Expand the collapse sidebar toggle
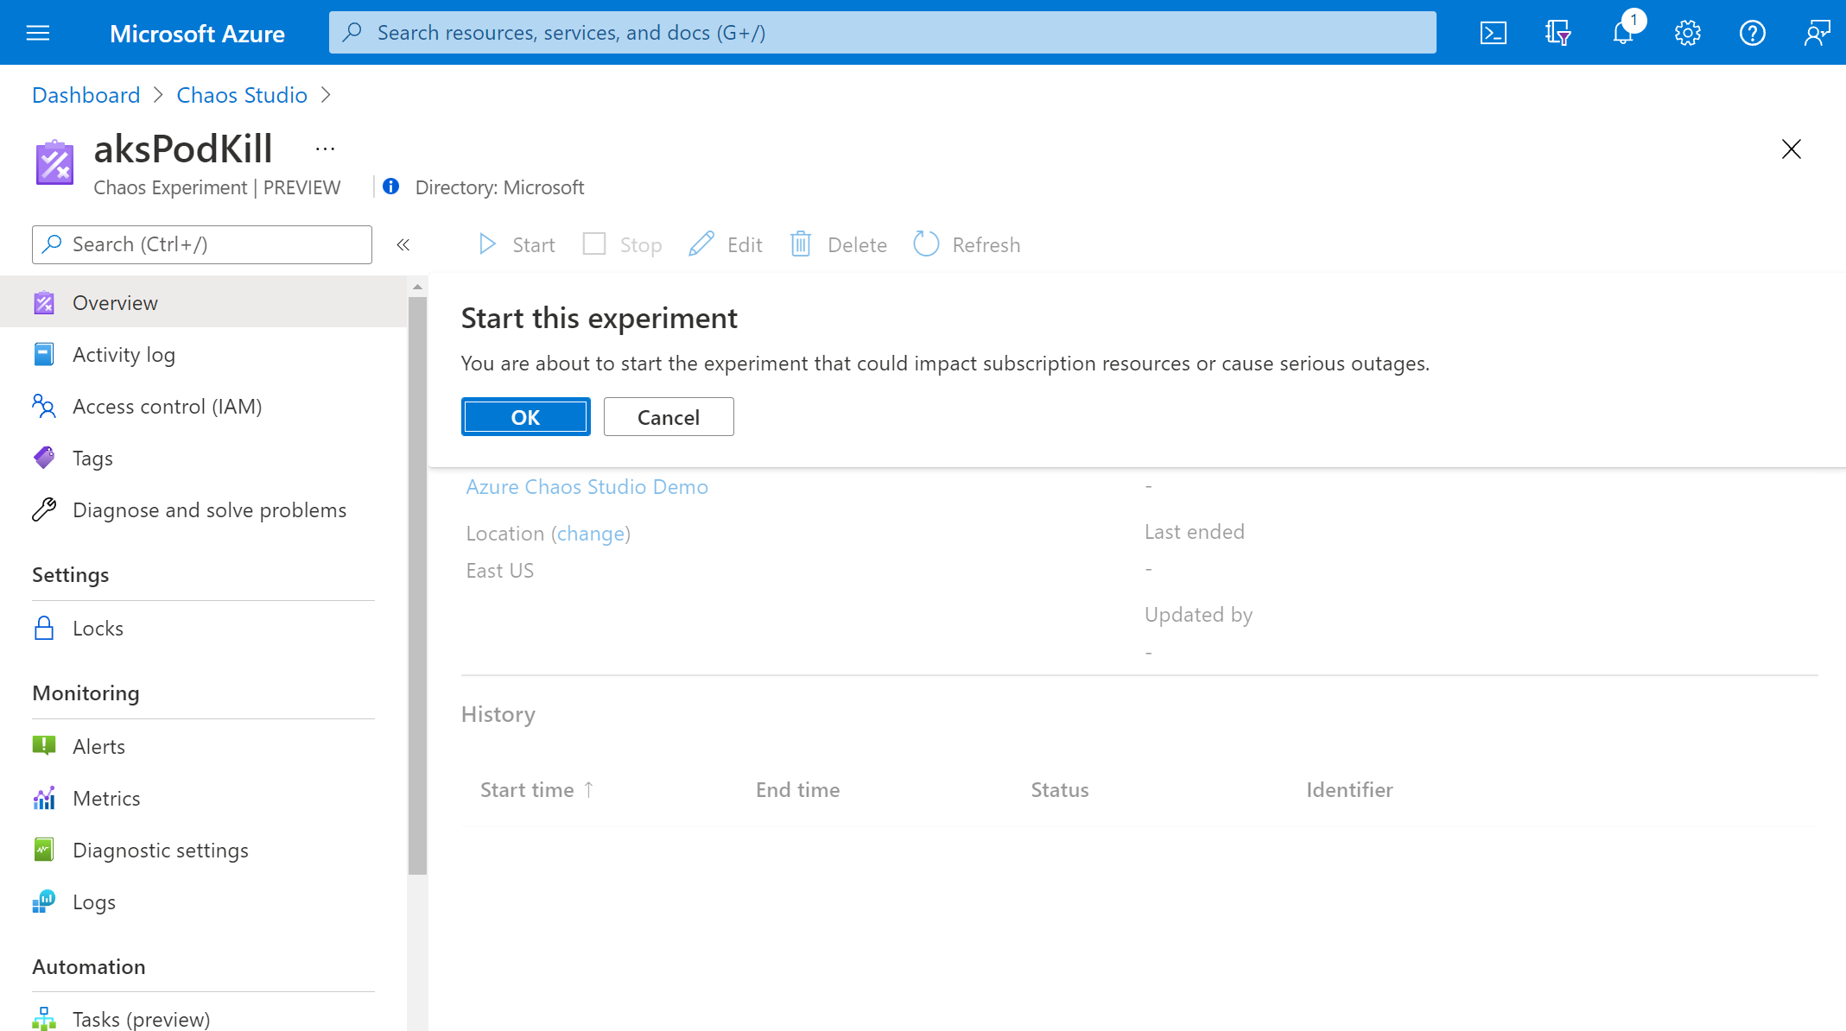Image resolution: width=1846 pixels, height=1031 pixels. [402, 244]
